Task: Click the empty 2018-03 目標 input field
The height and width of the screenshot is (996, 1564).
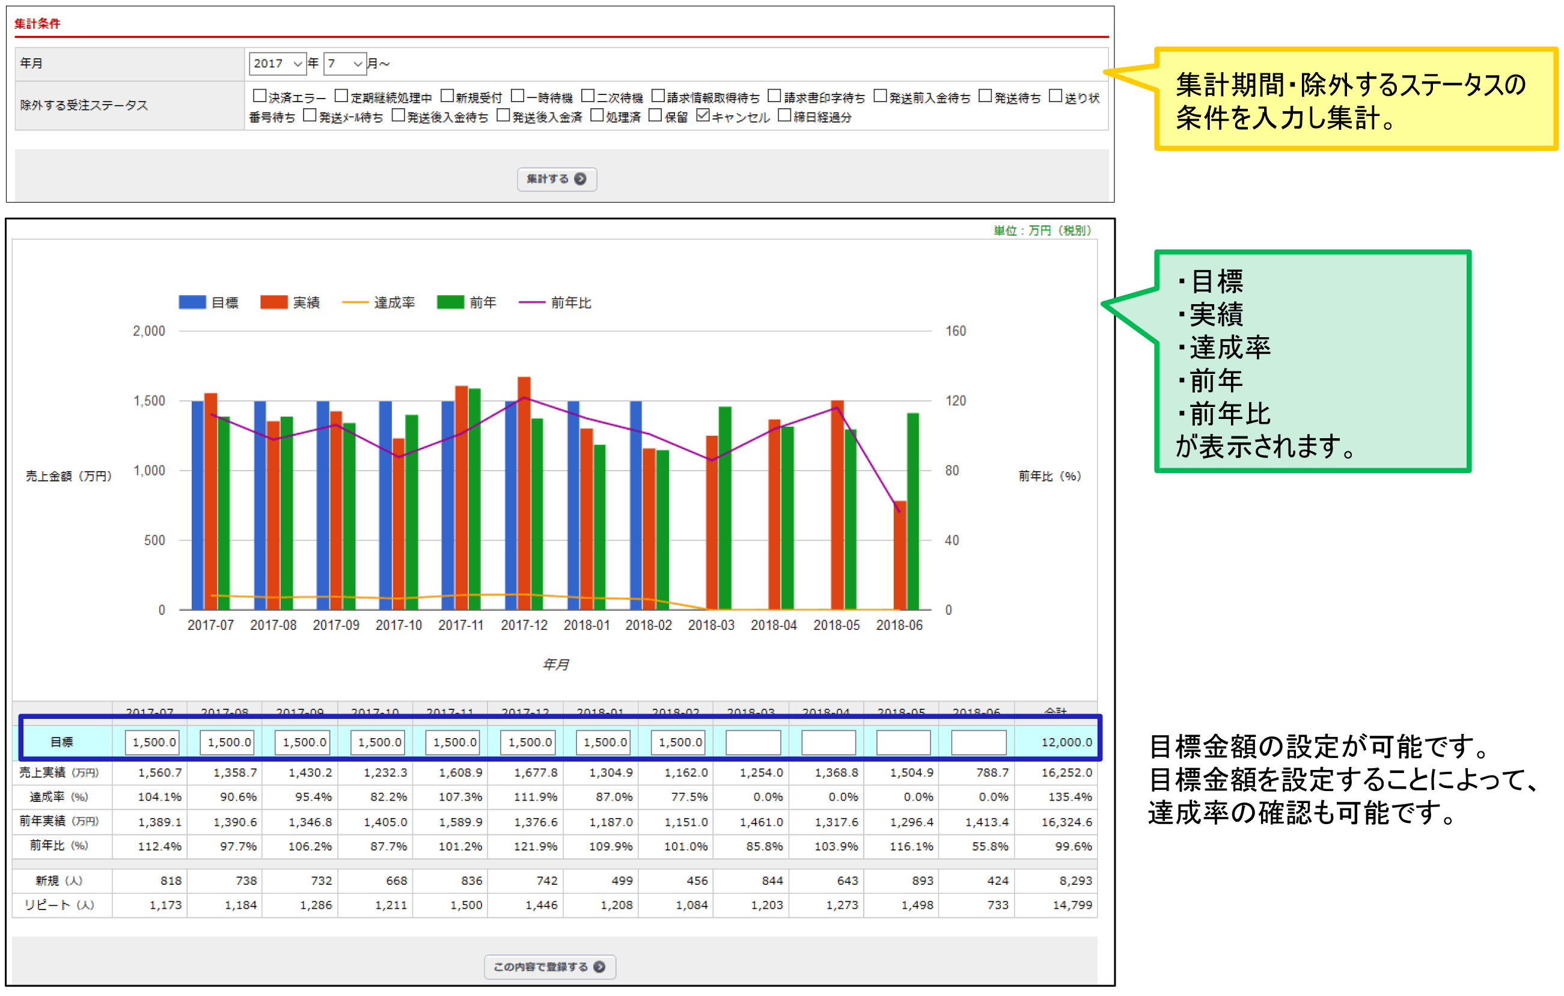Action: 753,742
